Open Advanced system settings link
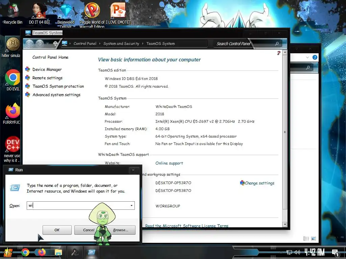 56,95
